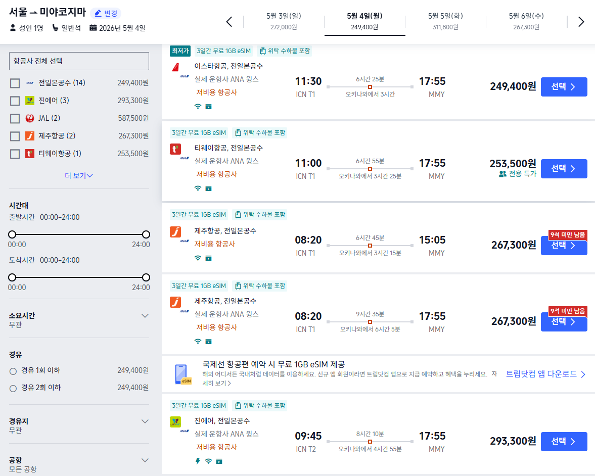Click Jeju Air logo on 15:05 arrival flight
The image size is (595, 476).
tap(175, 231)
